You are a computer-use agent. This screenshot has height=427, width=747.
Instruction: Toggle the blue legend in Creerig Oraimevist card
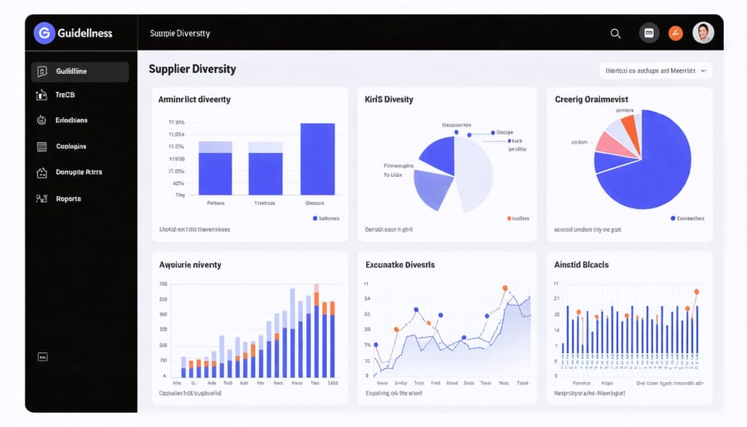pyautogui.click(x=672, y=218)
